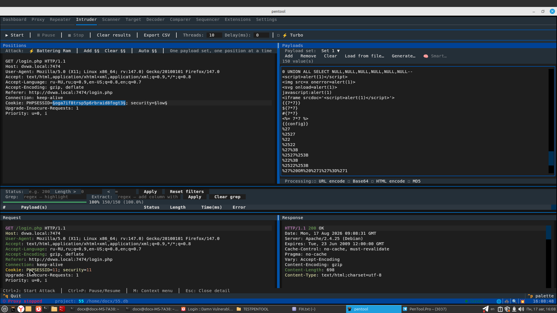Viewport: 557px width, 313px height.
Task: Switch to the Repeater tab
Action: (60, 19)
